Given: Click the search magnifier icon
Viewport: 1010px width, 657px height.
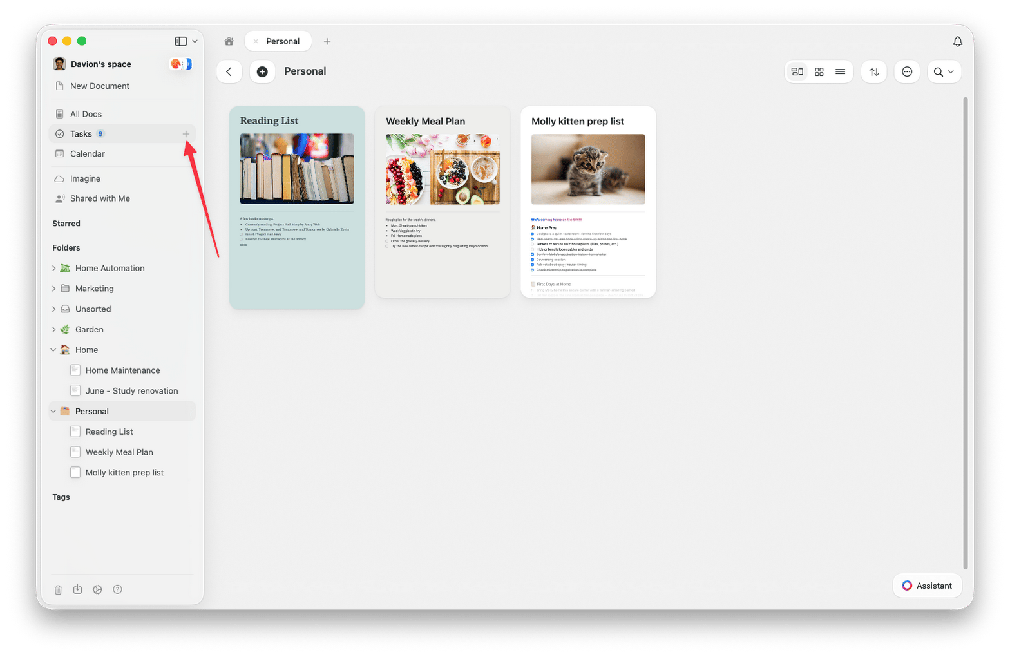Looking at the screenshot, I should (938, 72).
